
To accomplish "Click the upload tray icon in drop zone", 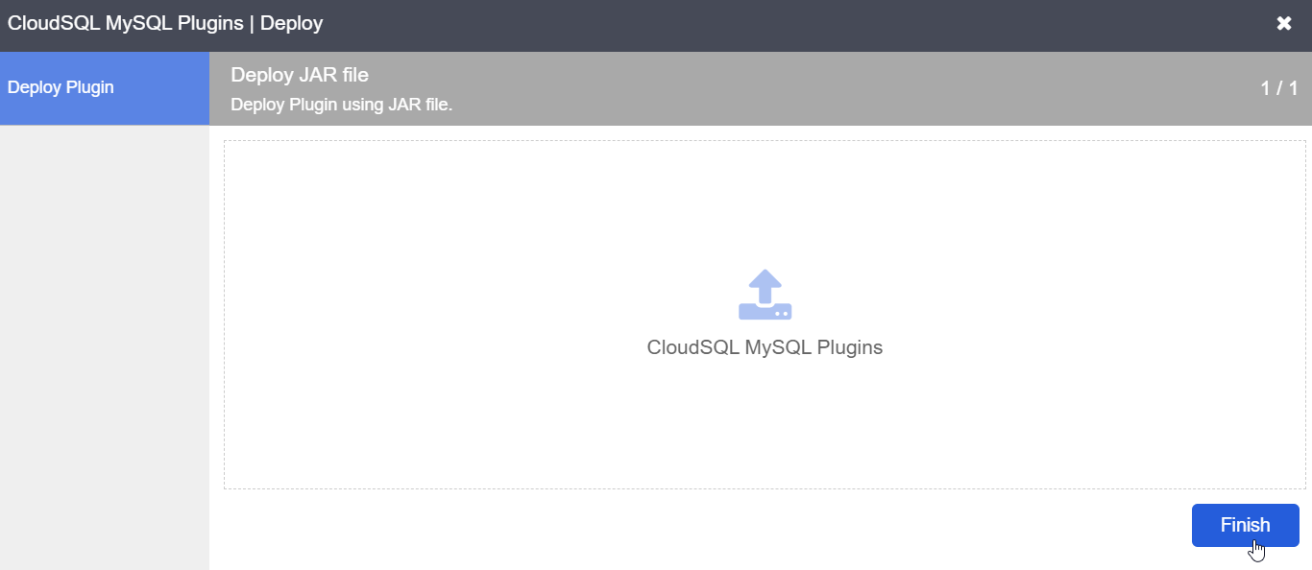I will (765, 295).
